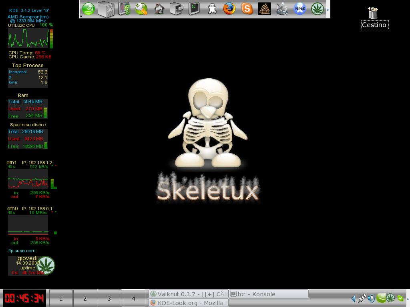Open My Computer tower icon in top panel
Image resolution: width=410 pixels, height=307 pixels.
(106, 9)
